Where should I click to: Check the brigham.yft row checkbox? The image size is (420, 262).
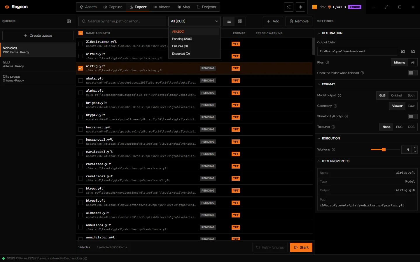[81, 105]
